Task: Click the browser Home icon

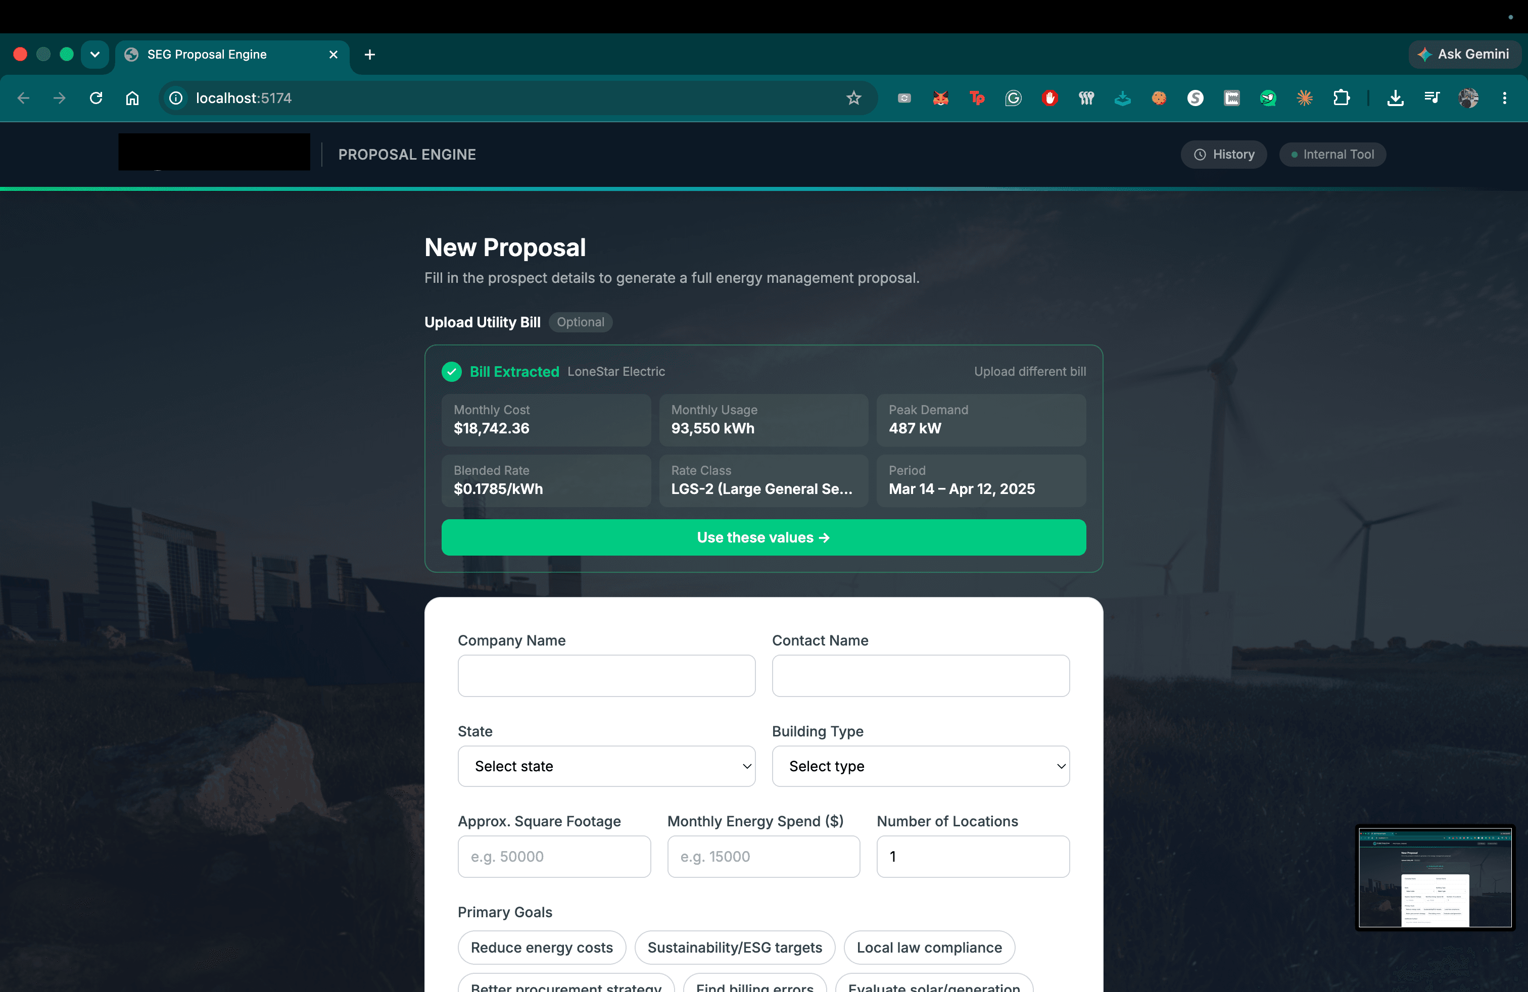Action: pyautogui.click(x=132, y=98)
